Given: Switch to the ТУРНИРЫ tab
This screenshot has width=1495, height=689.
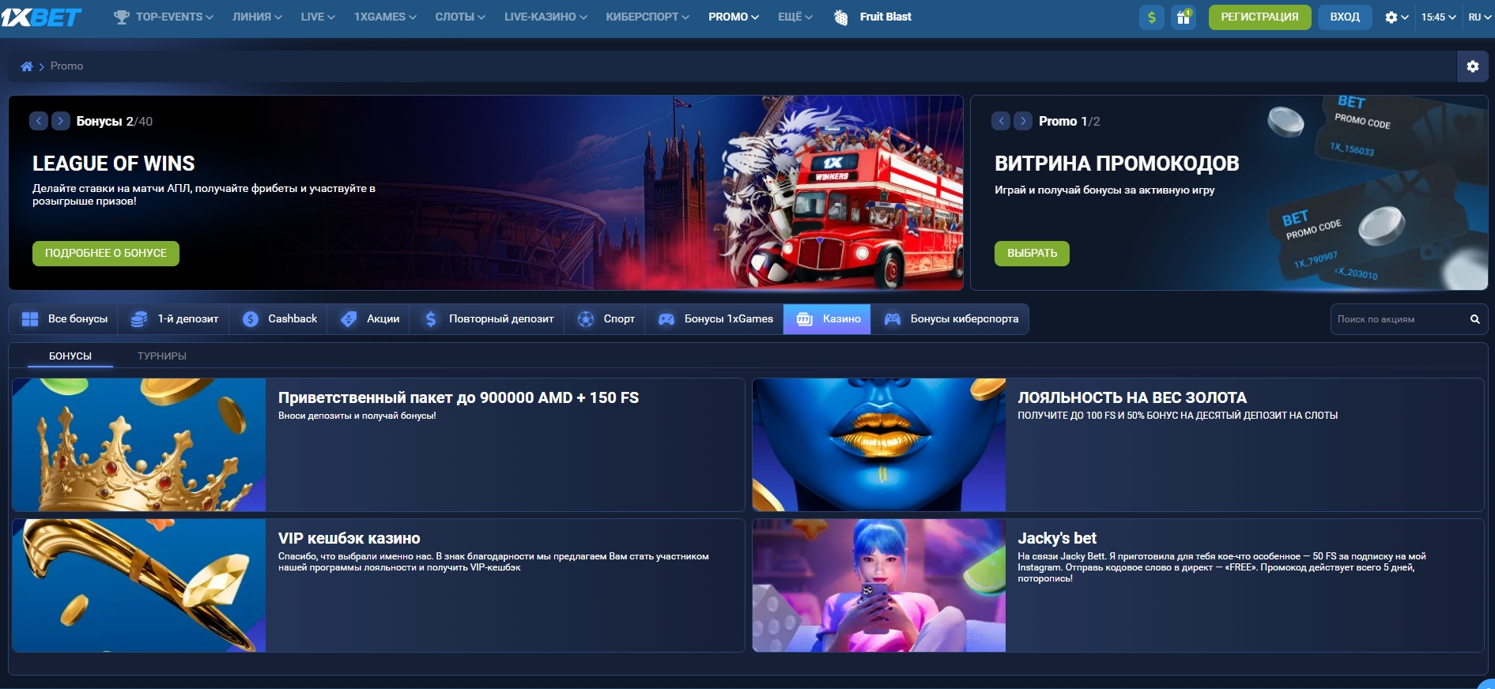Looking at the screenshot, I should click(x=162, y=356).
